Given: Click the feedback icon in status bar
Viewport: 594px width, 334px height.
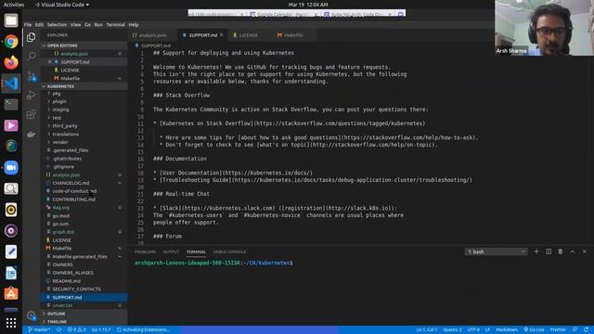Looking at the screenshot, I should [x=575, y=329].
